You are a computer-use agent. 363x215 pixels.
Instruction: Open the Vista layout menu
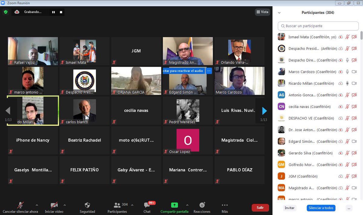tap(262, 12)
